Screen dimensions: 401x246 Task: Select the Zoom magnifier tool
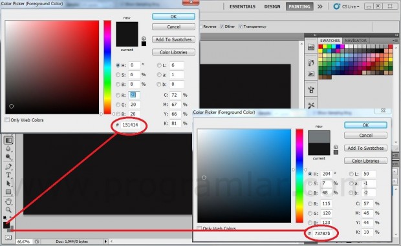8,210
